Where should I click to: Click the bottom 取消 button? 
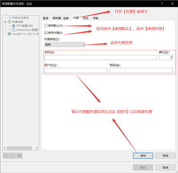coord(166,168)
